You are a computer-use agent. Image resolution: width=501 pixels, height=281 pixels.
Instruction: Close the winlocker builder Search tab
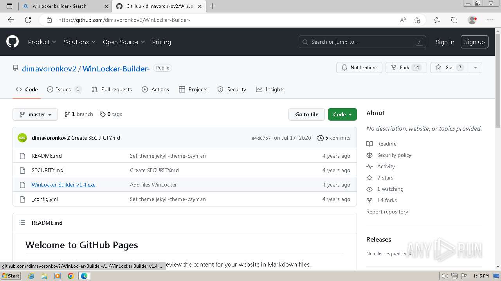click(x=106, y=6)
